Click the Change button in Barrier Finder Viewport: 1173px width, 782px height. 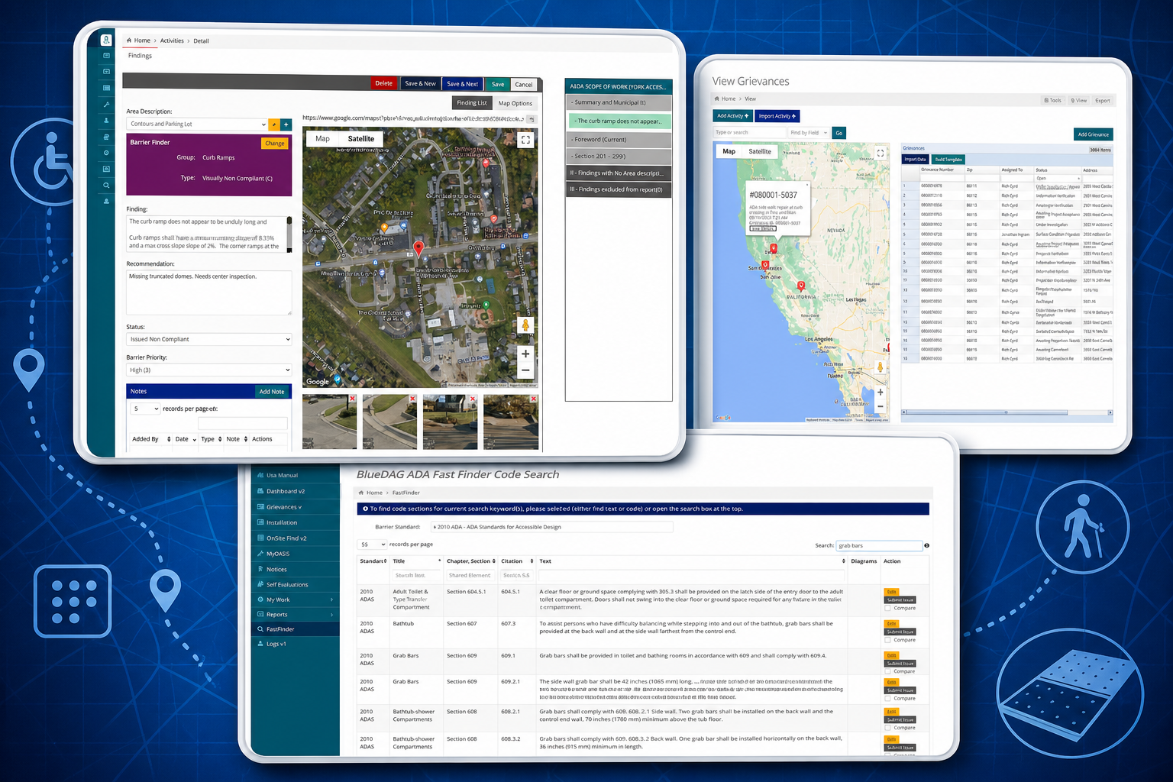click(x=275, y=143)
